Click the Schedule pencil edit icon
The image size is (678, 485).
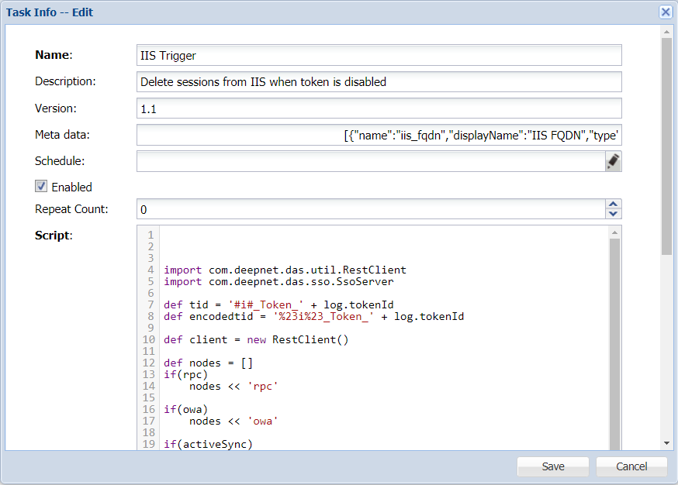point(613,161)
